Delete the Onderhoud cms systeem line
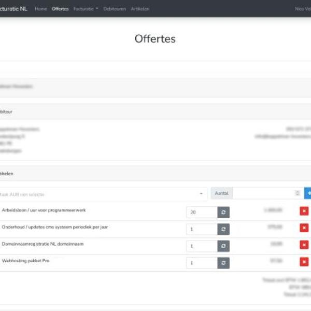Screen dimensions: 311x311 pos(304,228)
